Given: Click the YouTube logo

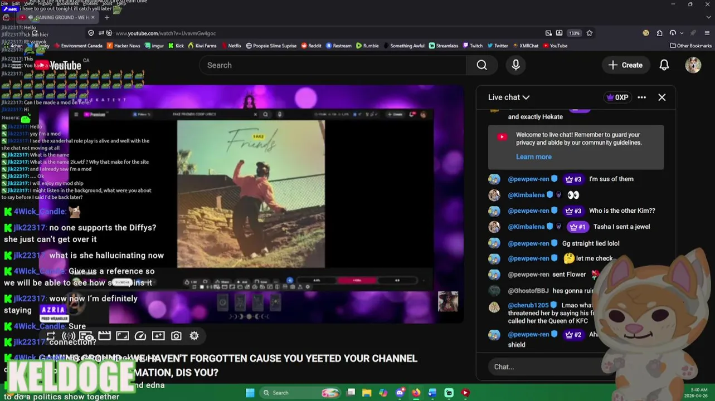Looking at the screenshot, I should (x=59, y=66).
